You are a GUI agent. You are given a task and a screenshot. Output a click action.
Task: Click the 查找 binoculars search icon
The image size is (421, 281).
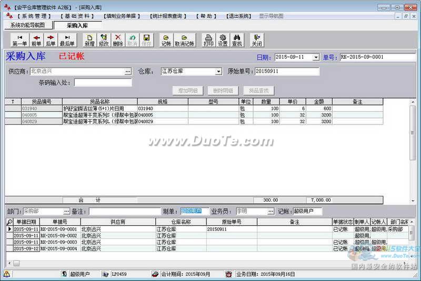237,40
